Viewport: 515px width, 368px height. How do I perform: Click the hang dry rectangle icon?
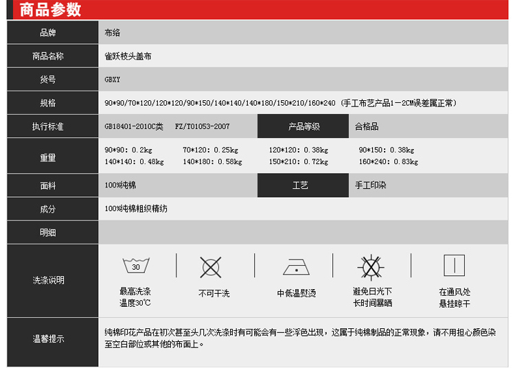pyautogui.click(x=455, y=265)
